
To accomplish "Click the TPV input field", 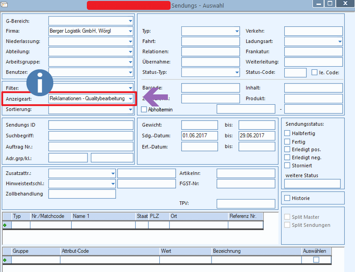I will pyautogui.click(x=246, y=204).
